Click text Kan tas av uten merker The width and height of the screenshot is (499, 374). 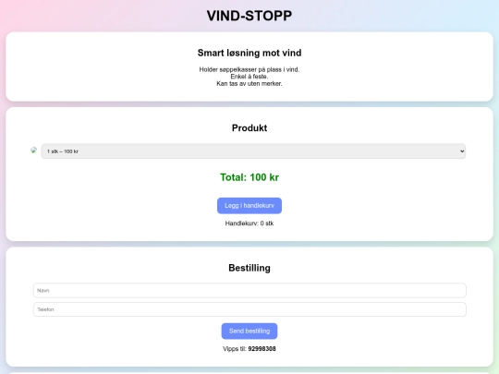tap(249, 83)
